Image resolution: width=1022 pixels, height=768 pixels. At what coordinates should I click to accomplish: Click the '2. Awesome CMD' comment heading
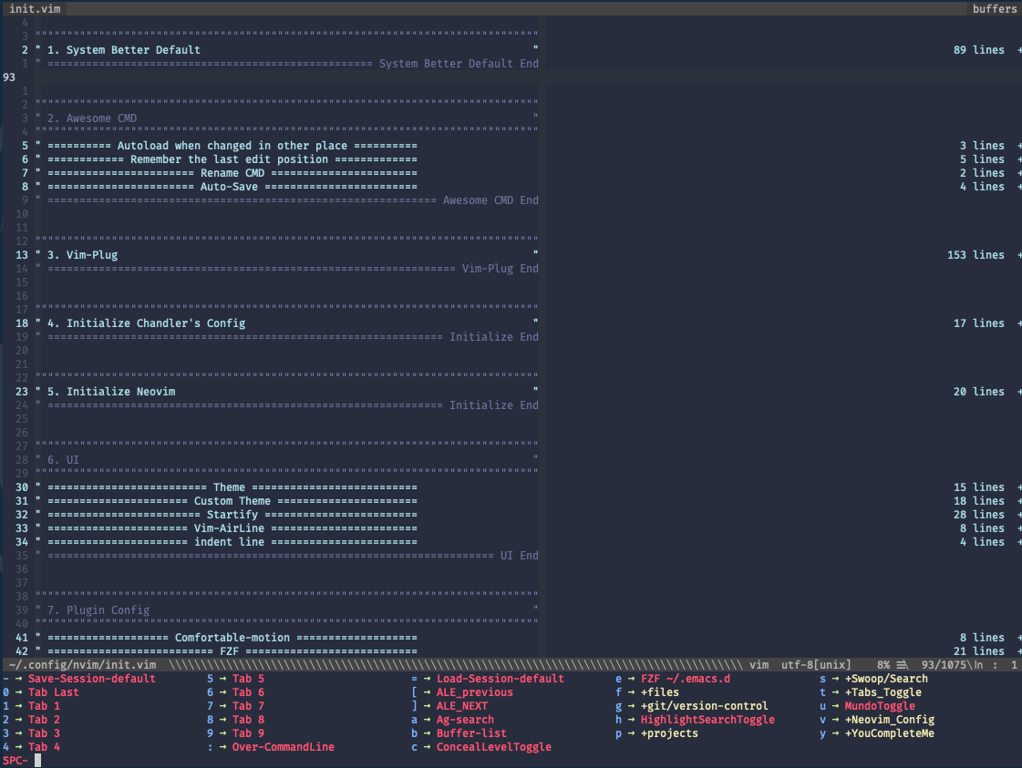[x=92, y=118]
